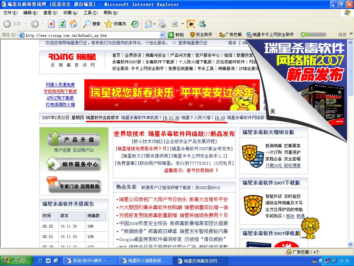Click the lion firewall shield icon
354x266 pixels.
pyautogui.click(x=253, y=156)
